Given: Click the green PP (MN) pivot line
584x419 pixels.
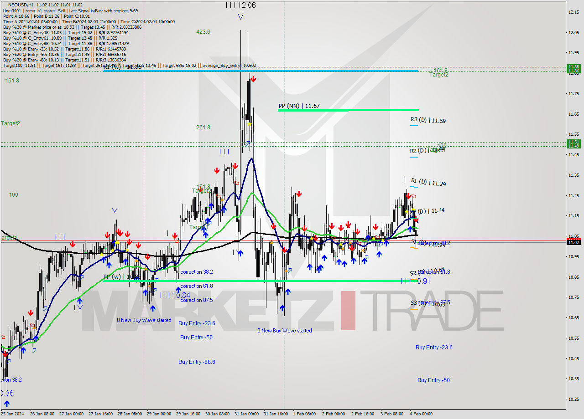Looking at the screenshot, I should point(348,110).
